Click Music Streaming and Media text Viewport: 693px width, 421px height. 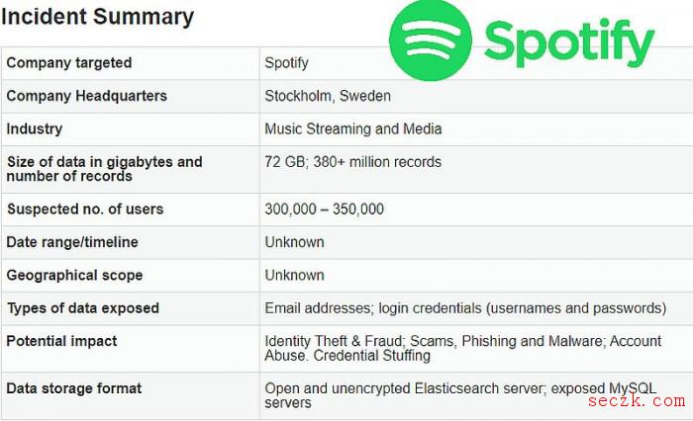[353, 128]
